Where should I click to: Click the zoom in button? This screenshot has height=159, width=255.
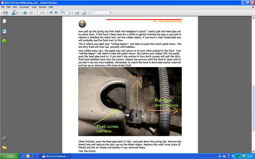56,13
